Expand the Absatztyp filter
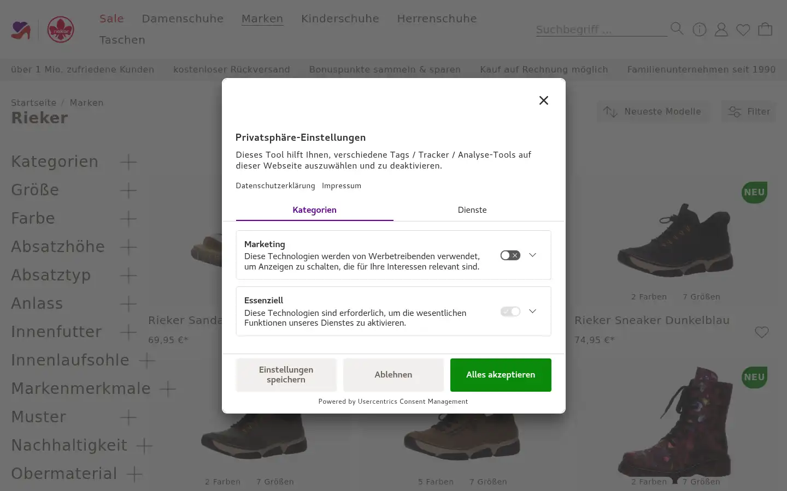This screenshot has height=491, width=787. point(128,276)
